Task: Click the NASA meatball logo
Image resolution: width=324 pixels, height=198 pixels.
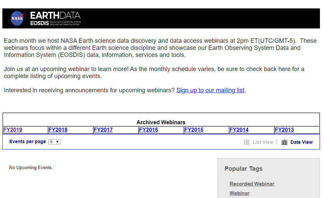Action: [x=18, y=19]
